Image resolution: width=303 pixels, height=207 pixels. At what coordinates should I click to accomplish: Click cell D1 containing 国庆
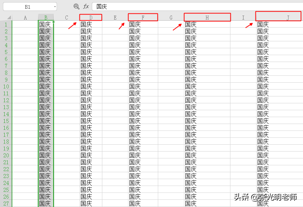pyautogui.click(x=91, y=24)
